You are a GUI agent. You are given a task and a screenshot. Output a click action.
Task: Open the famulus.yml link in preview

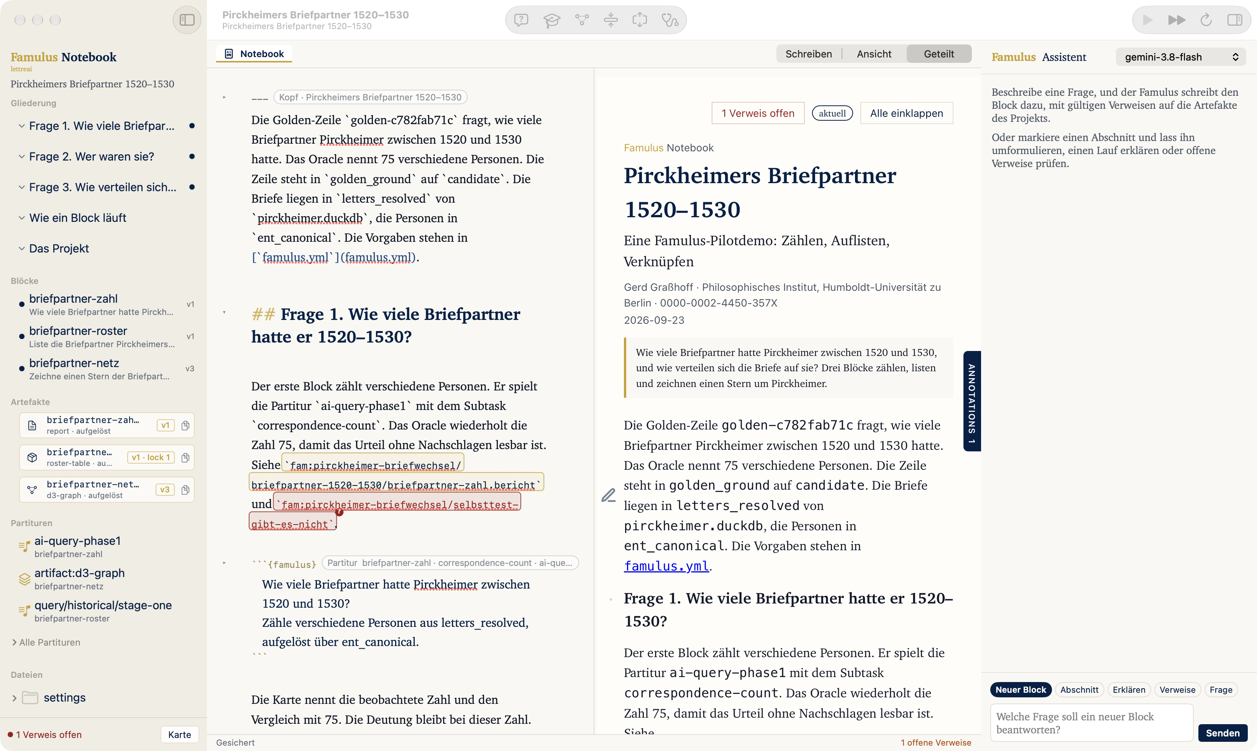(666, 566)
